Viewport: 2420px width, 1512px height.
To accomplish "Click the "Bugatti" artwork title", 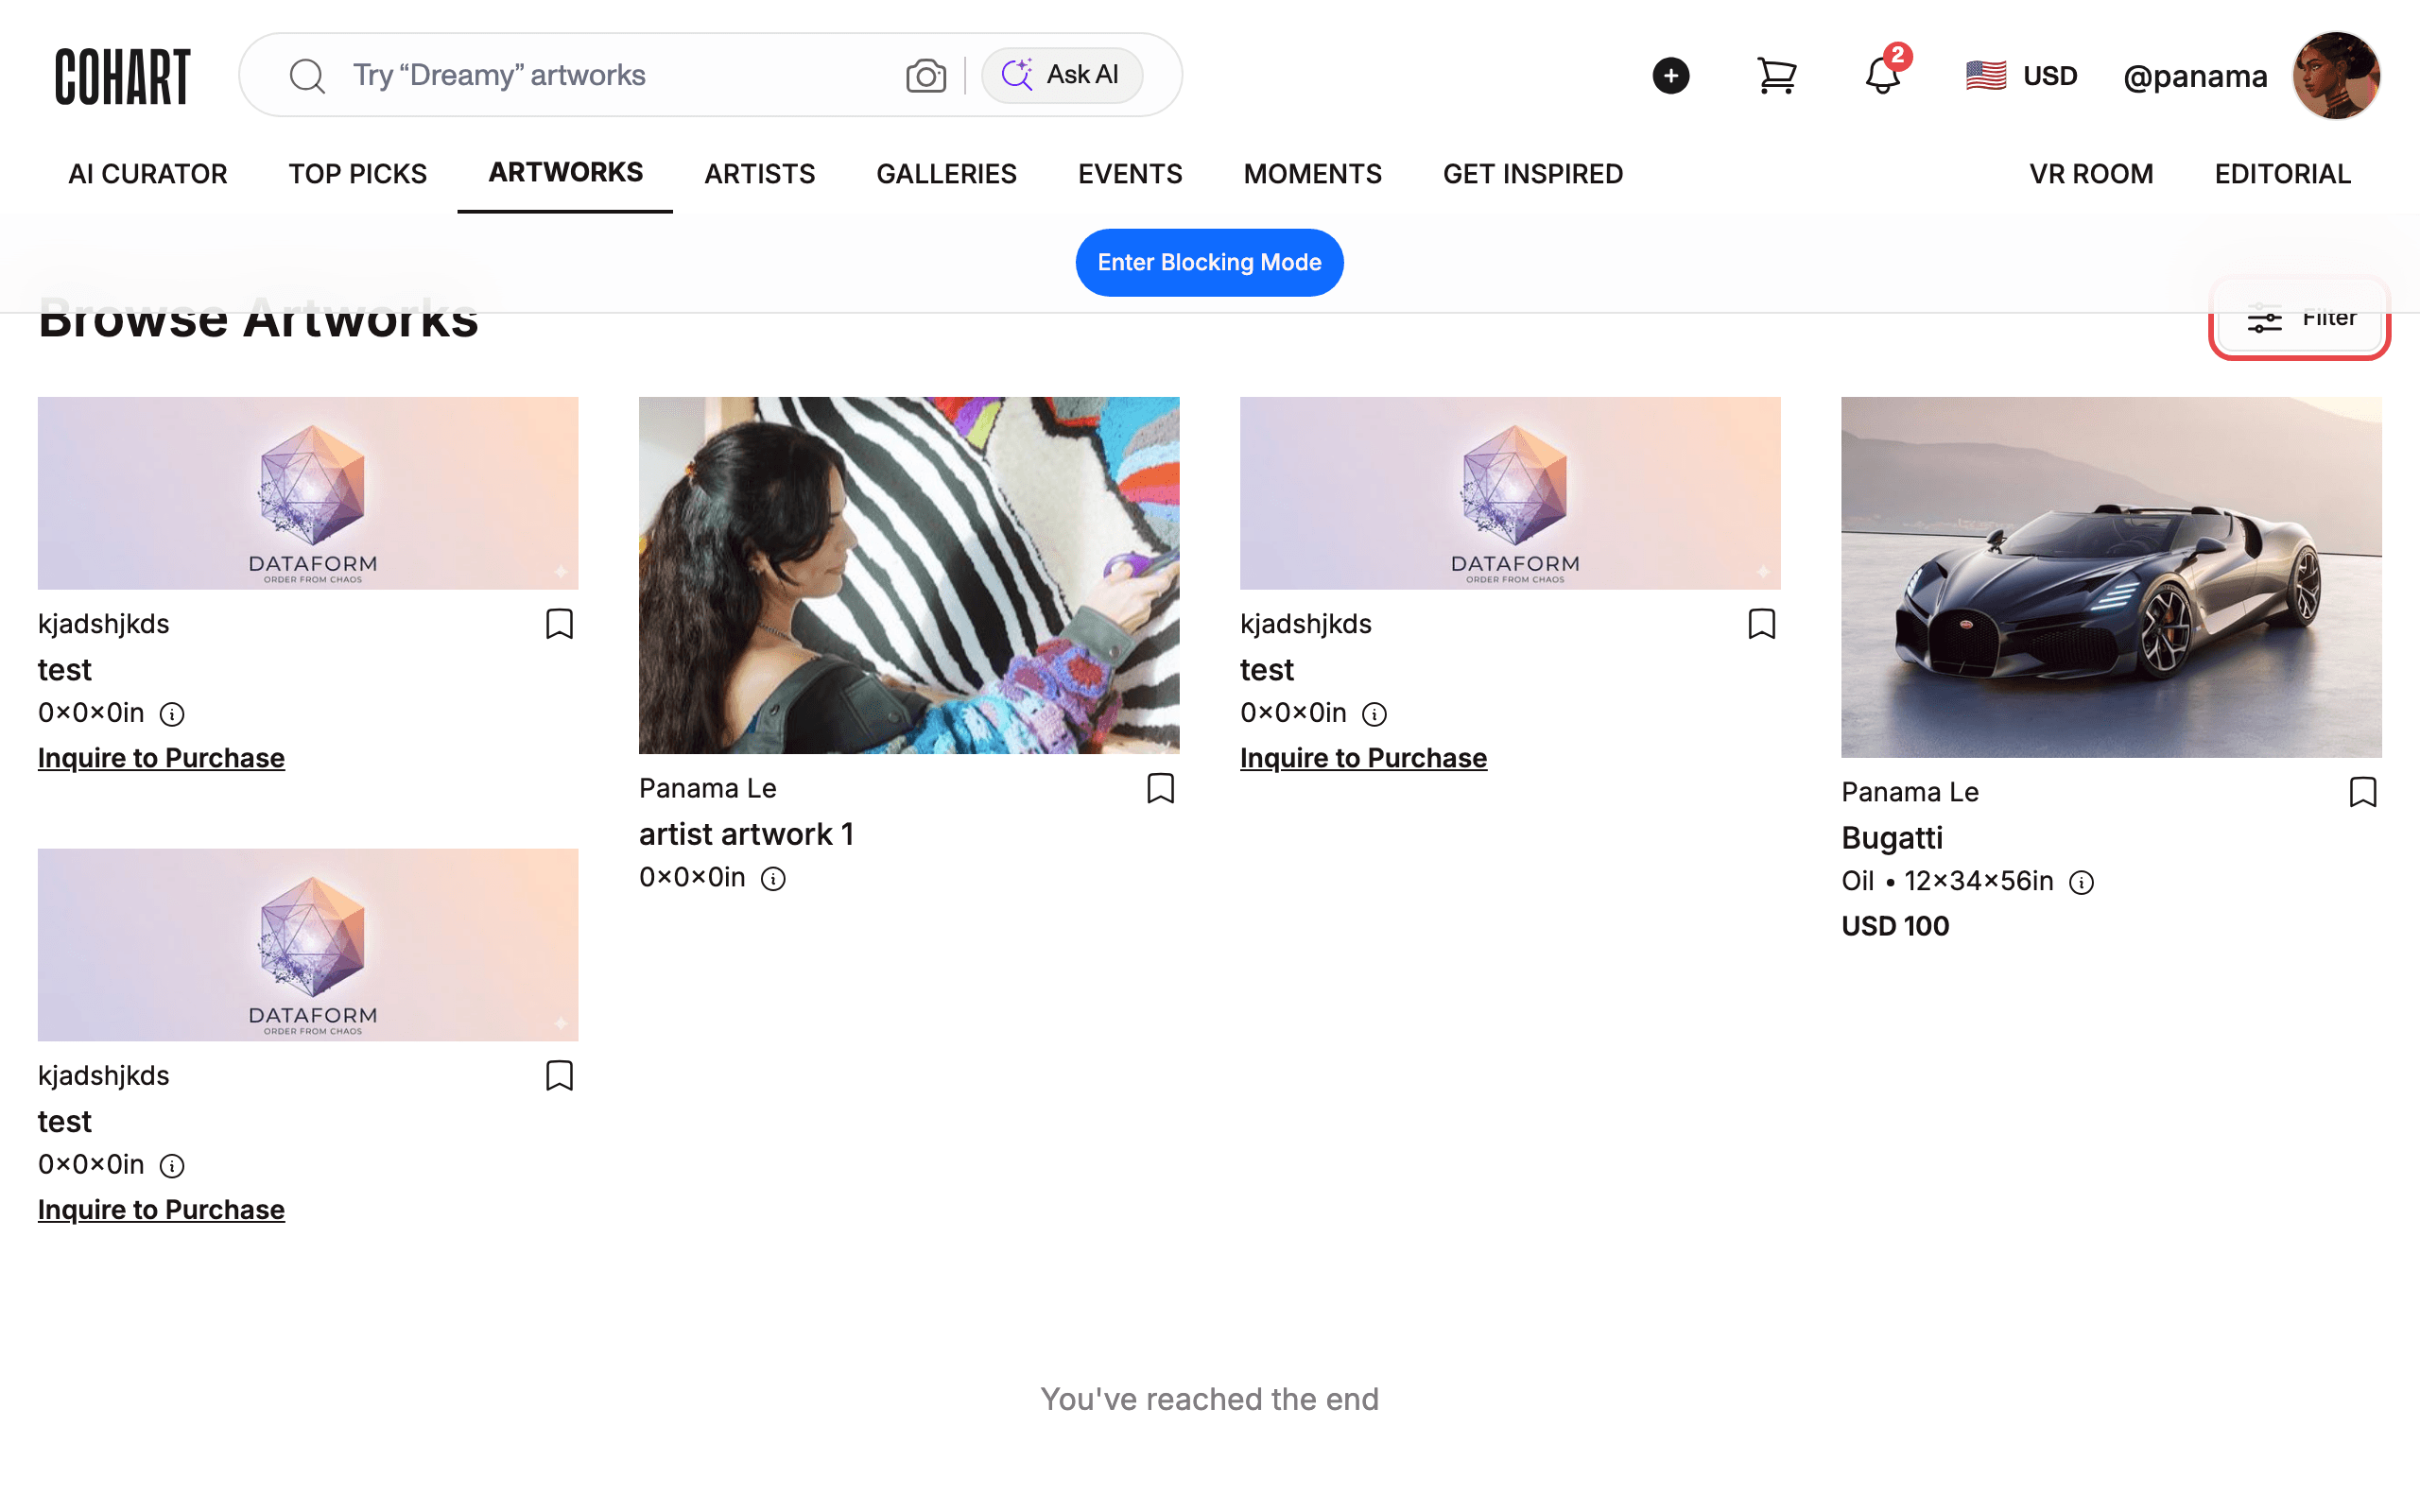I will coord(1892,838).
